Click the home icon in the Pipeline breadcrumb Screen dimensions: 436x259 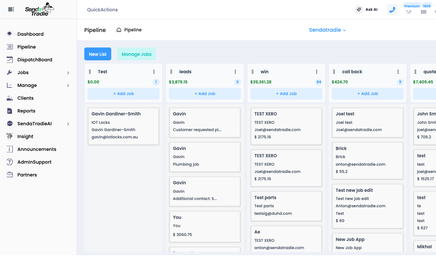(x=119, y=30)
